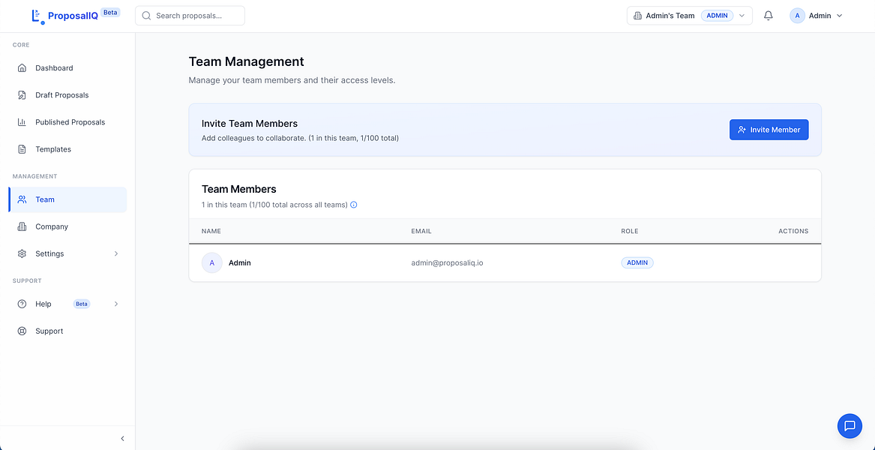Focus the Search proposals field
Viewport: 875px width, 450px height.
tap(196, 16)
